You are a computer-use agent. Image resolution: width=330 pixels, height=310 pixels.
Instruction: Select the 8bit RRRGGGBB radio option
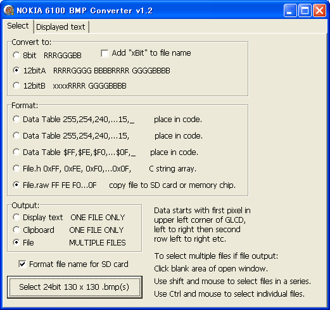[x=16, y=55]
